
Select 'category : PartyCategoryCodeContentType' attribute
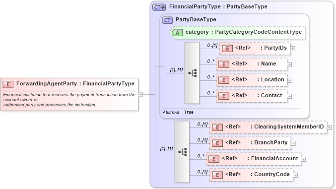tap(243, 32)
